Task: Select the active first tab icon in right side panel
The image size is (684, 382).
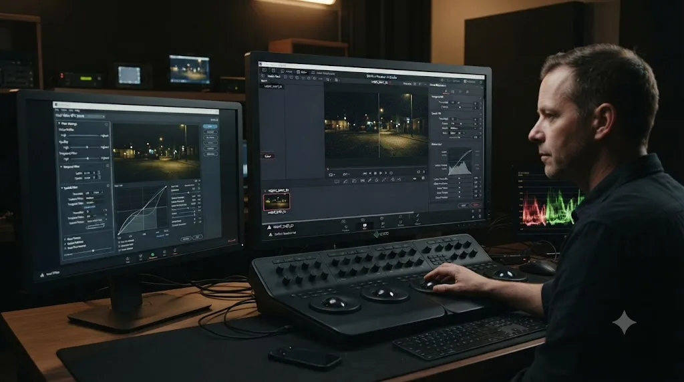Action: 446,91
